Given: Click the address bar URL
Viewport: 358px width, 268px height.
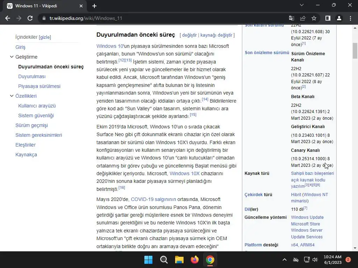Looking at the screenshot, I should 86,18.
